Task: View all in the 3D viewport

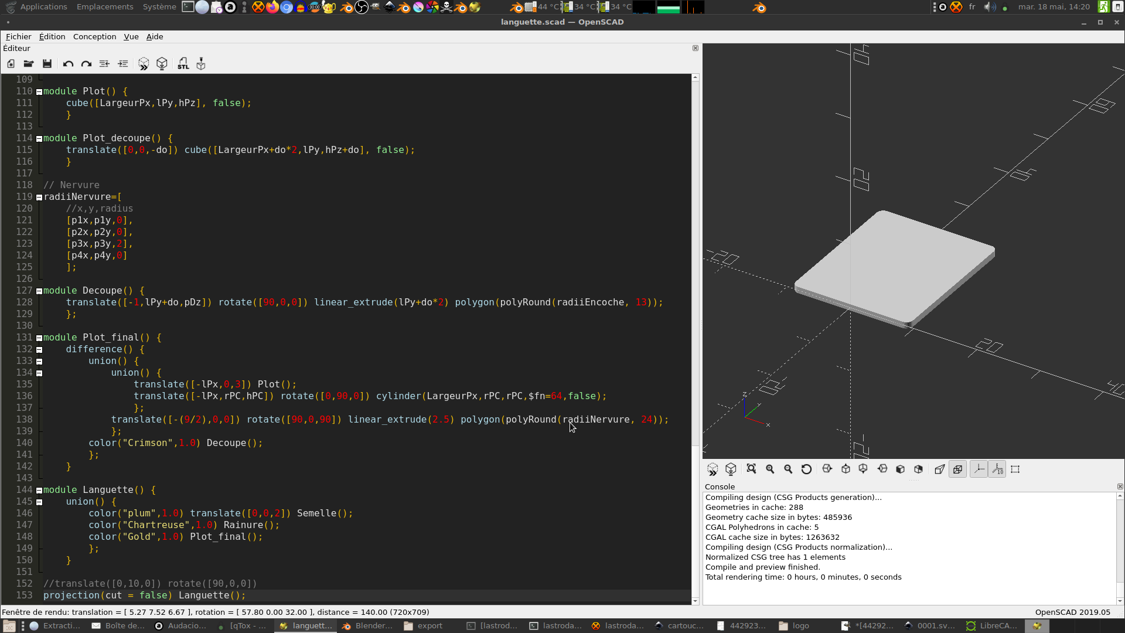Action: [751, 469]
